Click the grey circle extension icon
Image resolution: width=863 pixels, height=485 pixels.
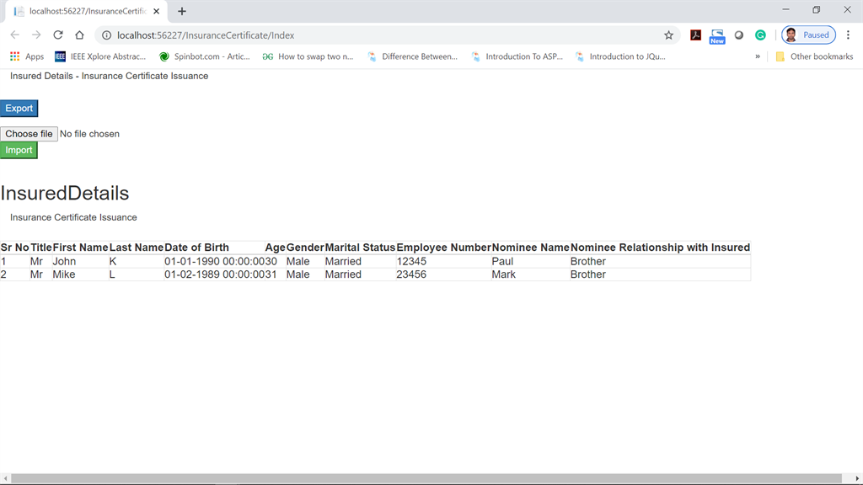pos(739,36)
